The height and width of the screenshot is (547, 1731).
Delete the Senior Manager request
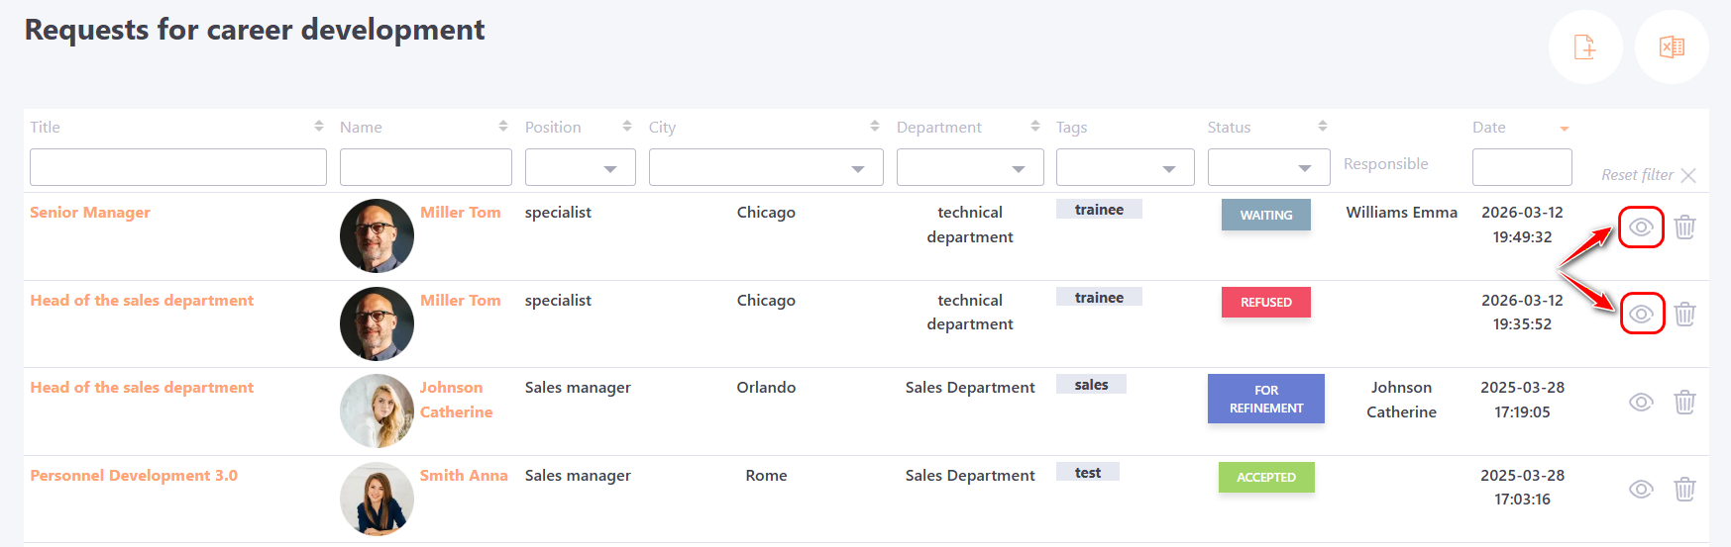coord(1684,228)
